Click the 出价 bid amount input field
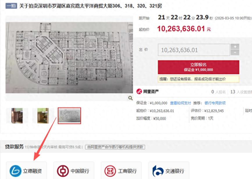 (194, 50)
